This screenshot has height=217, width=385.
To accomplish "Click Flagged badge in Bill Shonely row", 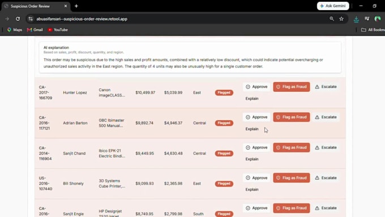I will 224,184.
